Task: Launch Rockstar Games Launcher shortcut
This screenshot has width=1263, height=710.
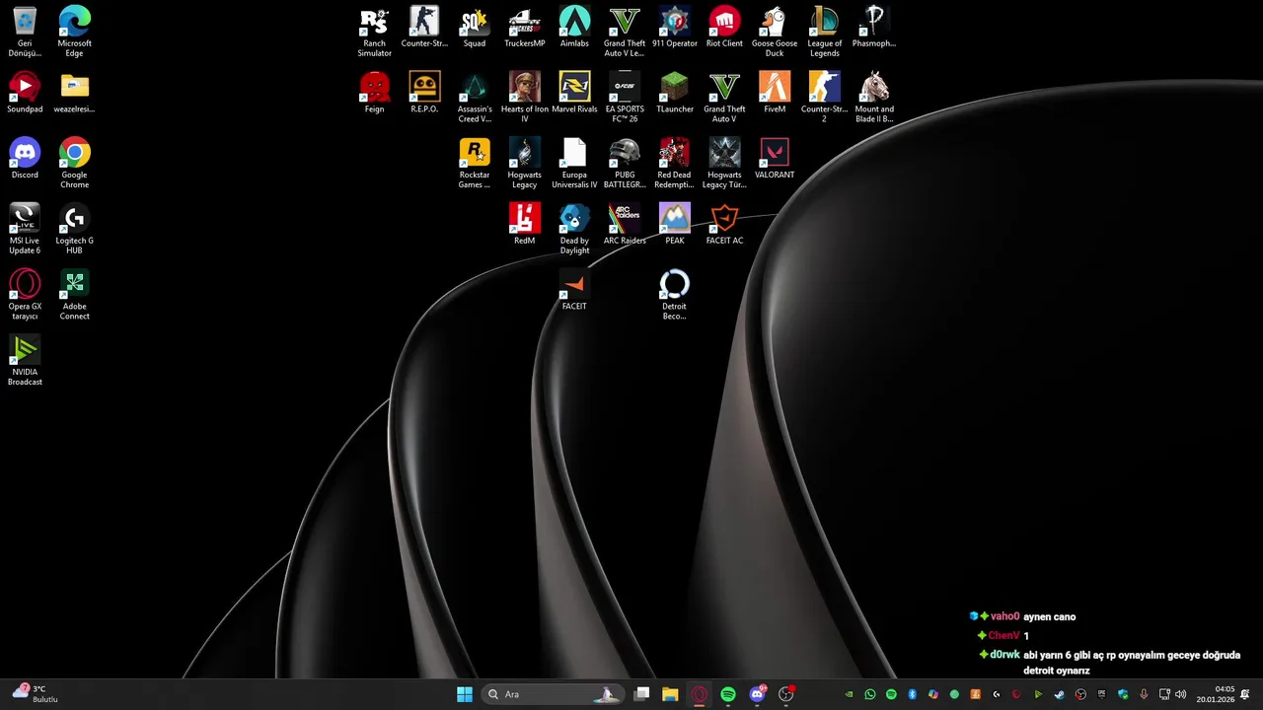Action: (475, 163)
